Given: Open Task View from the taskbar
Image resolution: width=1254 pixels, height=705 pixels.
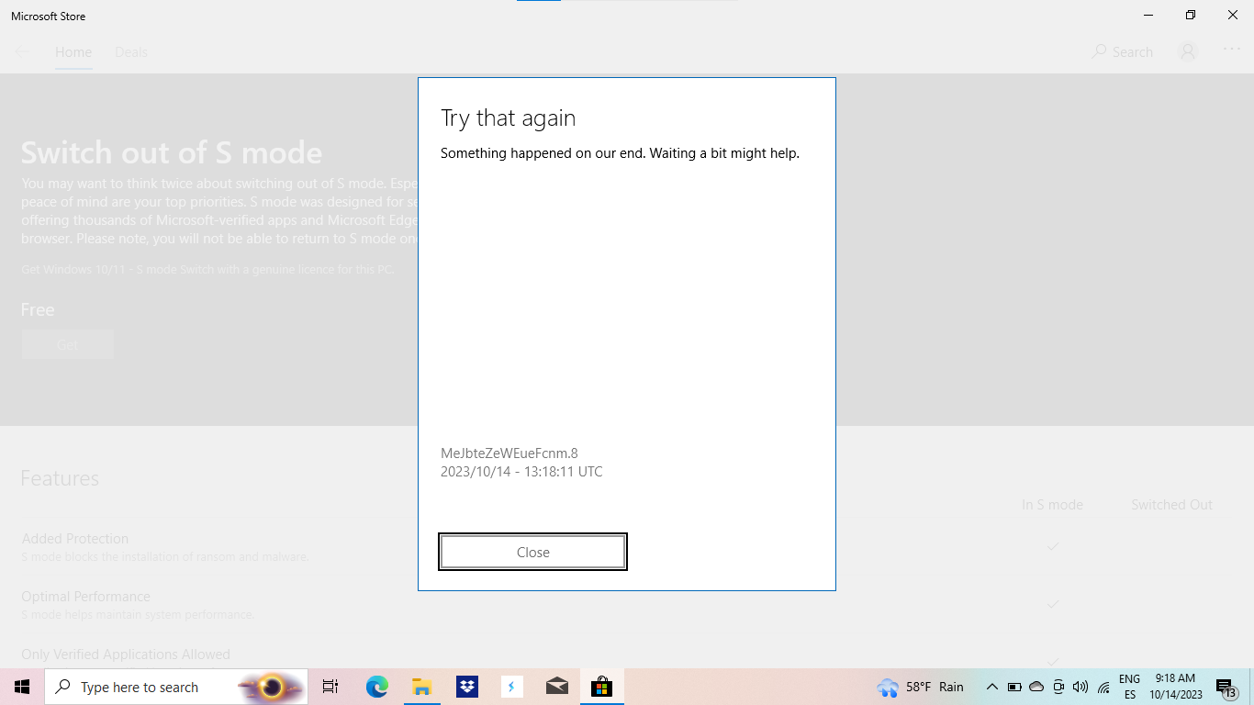Looking at the screenshot, I should click(x=330, y=687).
